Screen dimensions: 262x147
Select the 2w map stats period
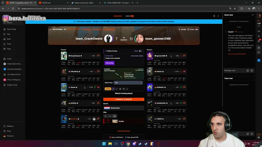(115, 116)
